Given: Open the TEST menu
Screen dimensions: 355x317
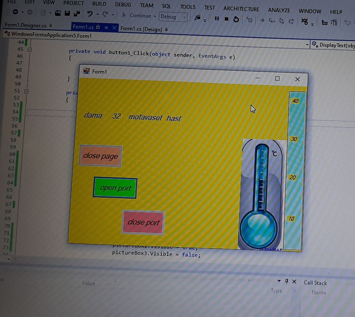Looking at the screenshot, I should pos(209,8).
